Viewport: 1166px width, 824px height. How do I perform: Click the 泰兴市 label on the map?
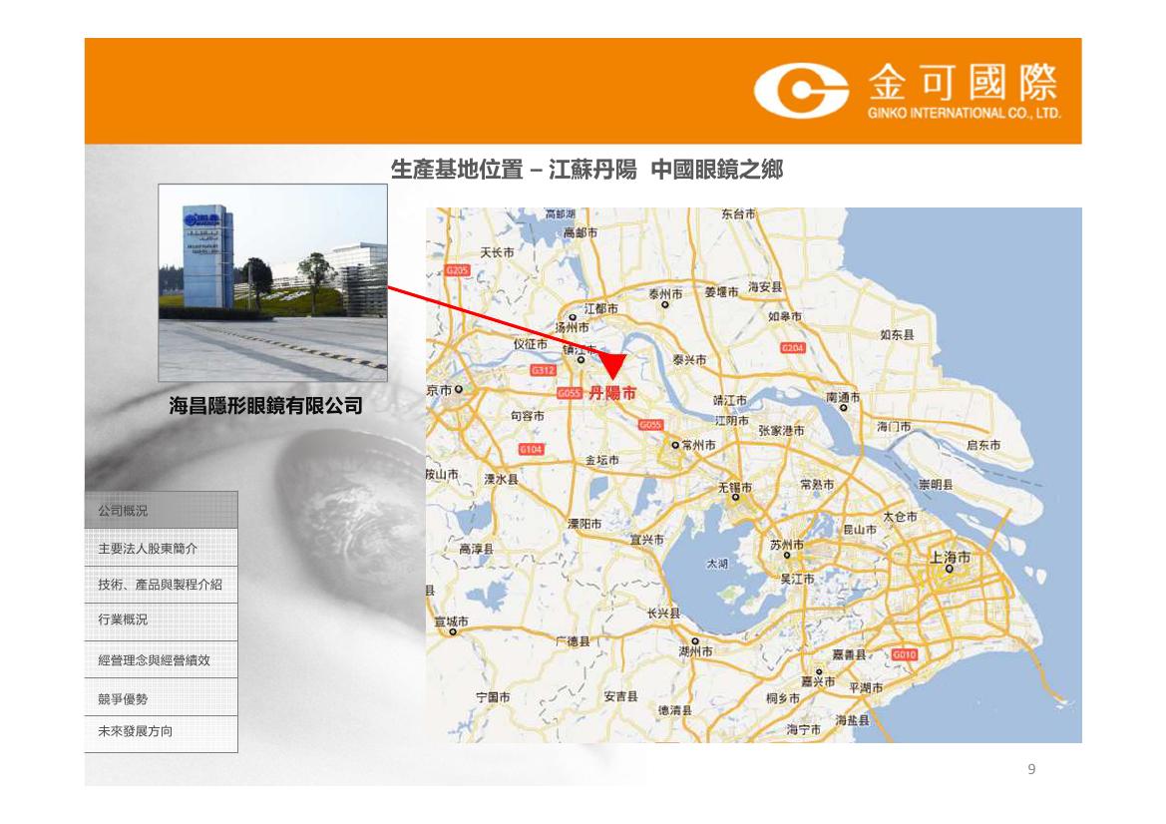tap(689, 359)
